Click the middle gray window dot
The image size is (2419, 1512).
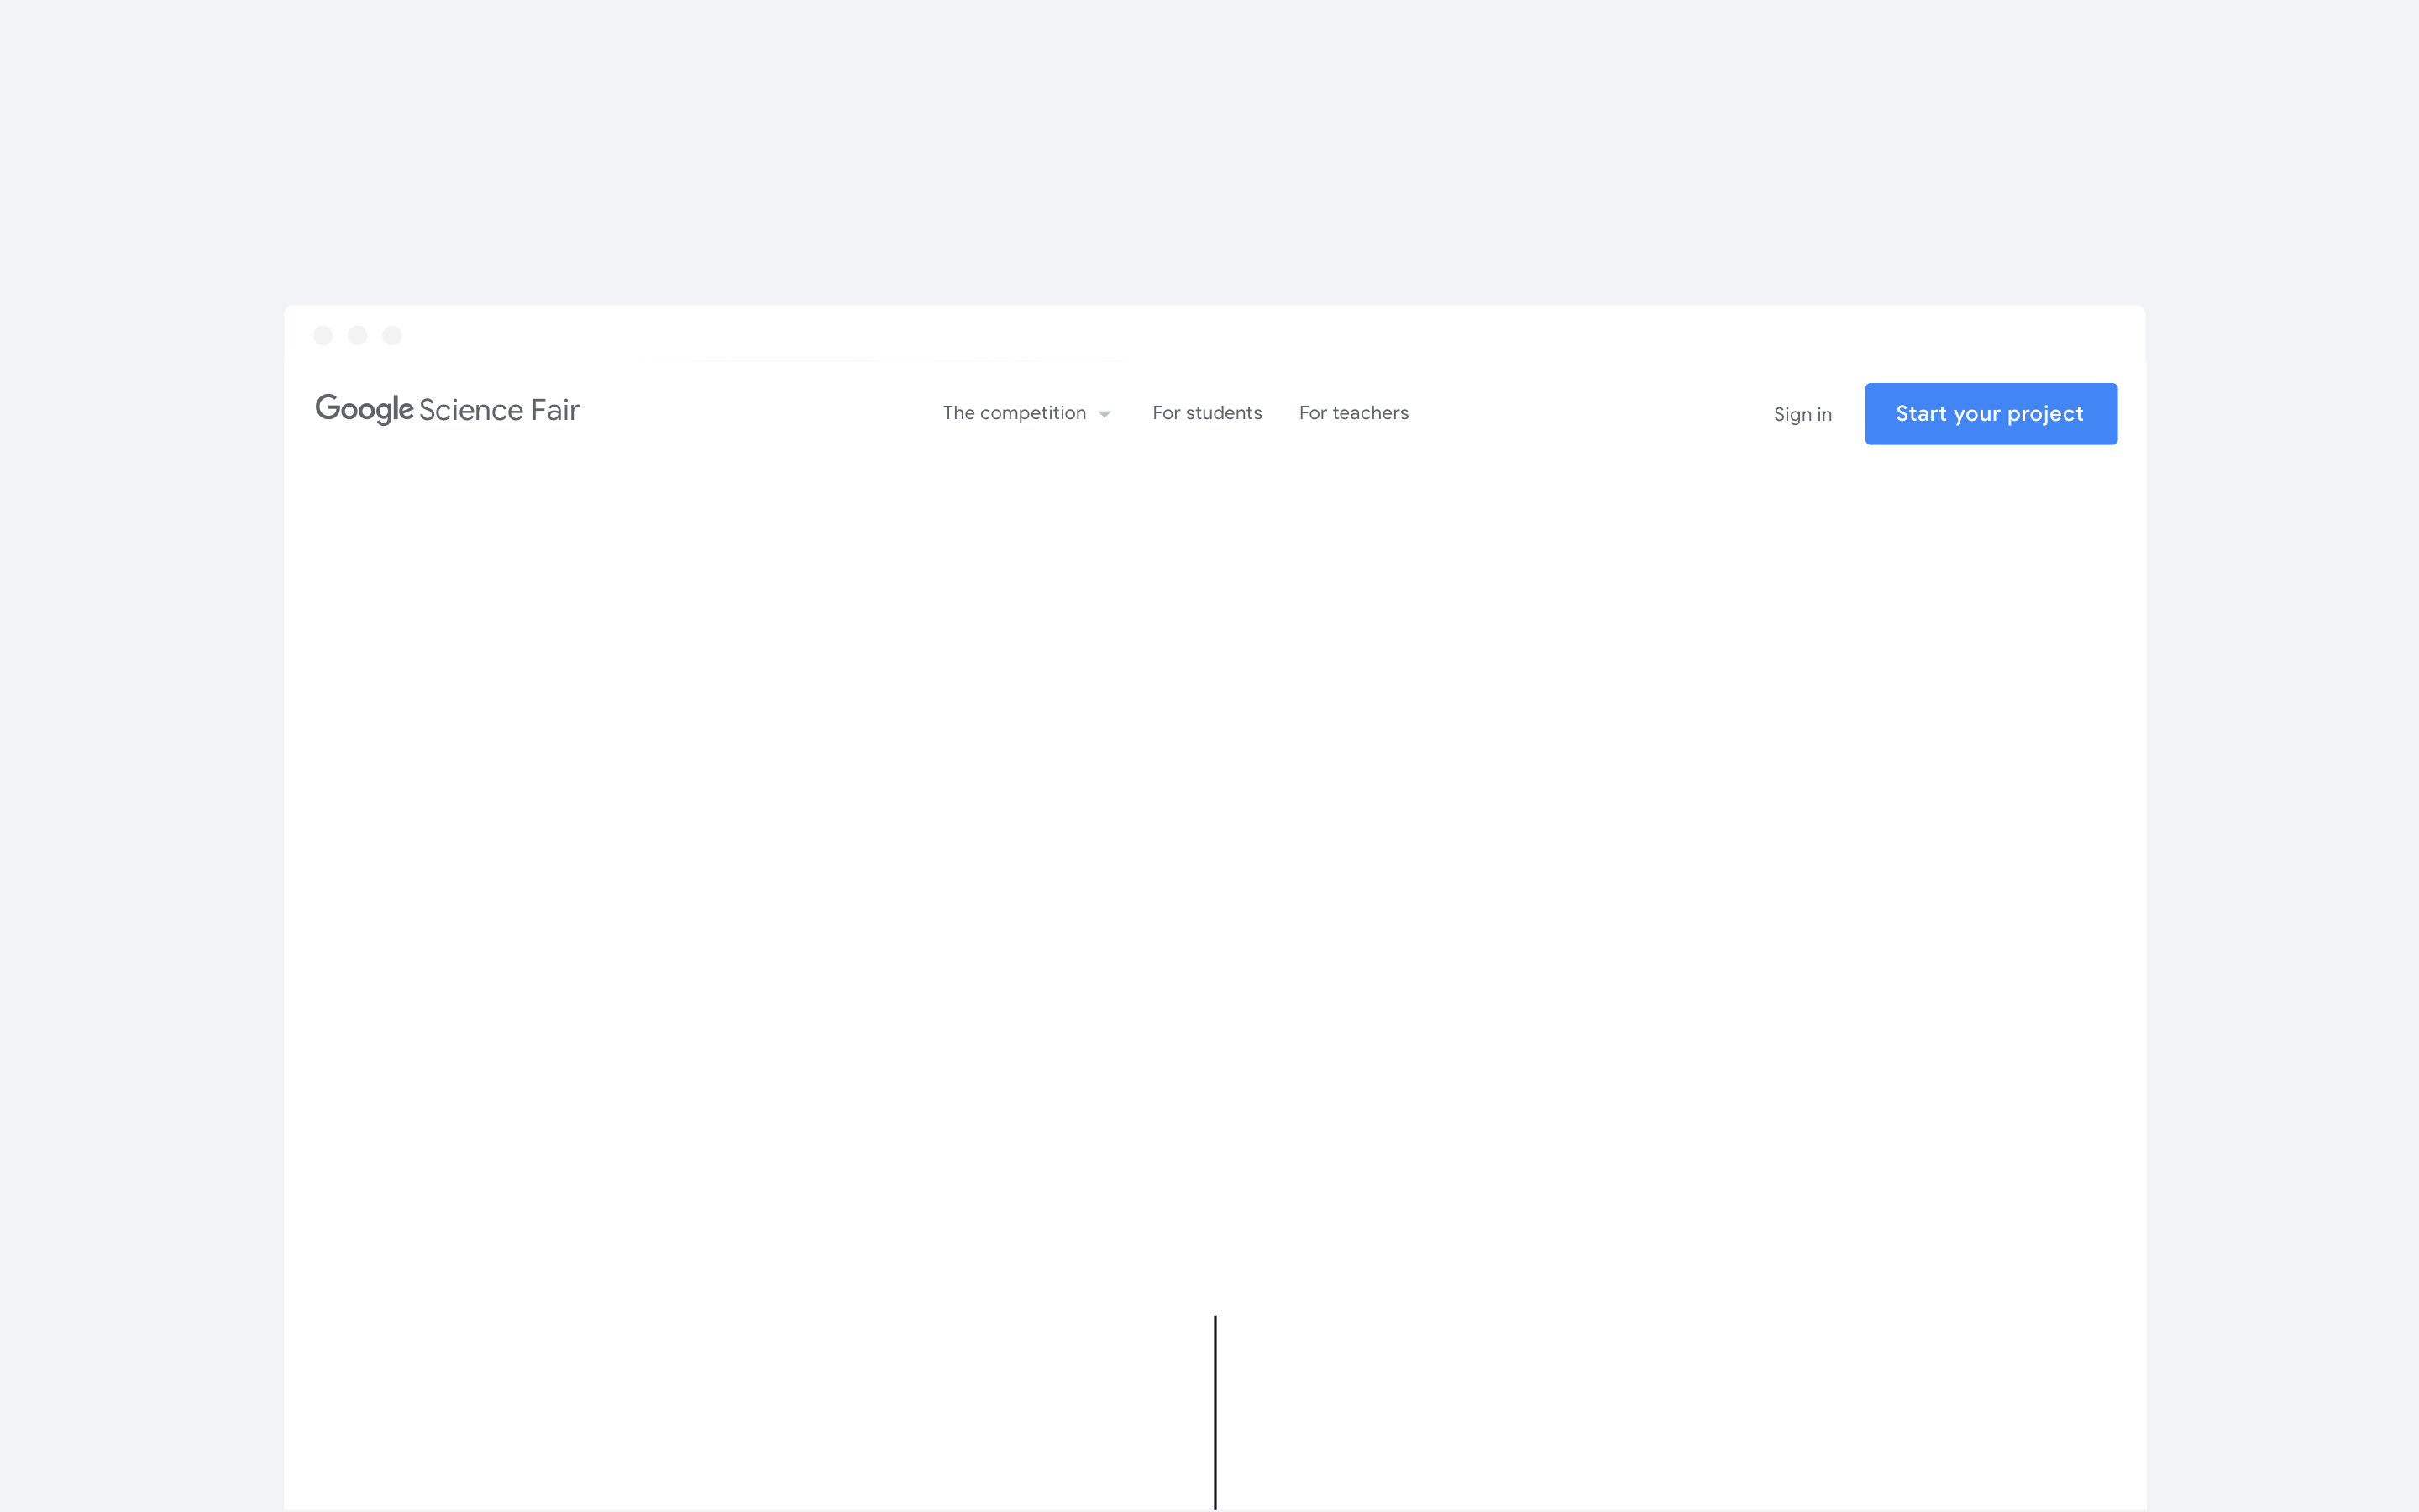358,335
